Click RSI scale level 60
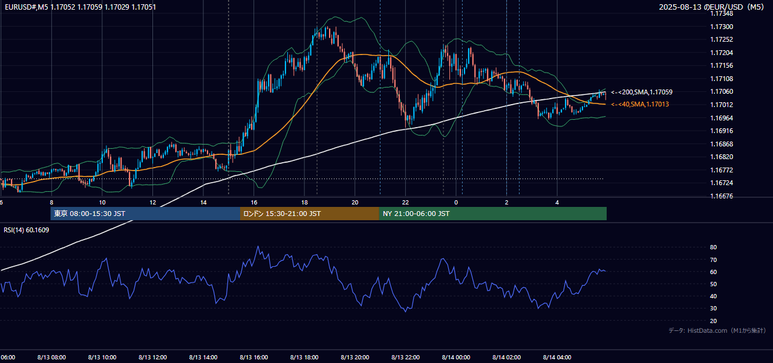This screenshot has height=363, width=773. click(713, 272)
